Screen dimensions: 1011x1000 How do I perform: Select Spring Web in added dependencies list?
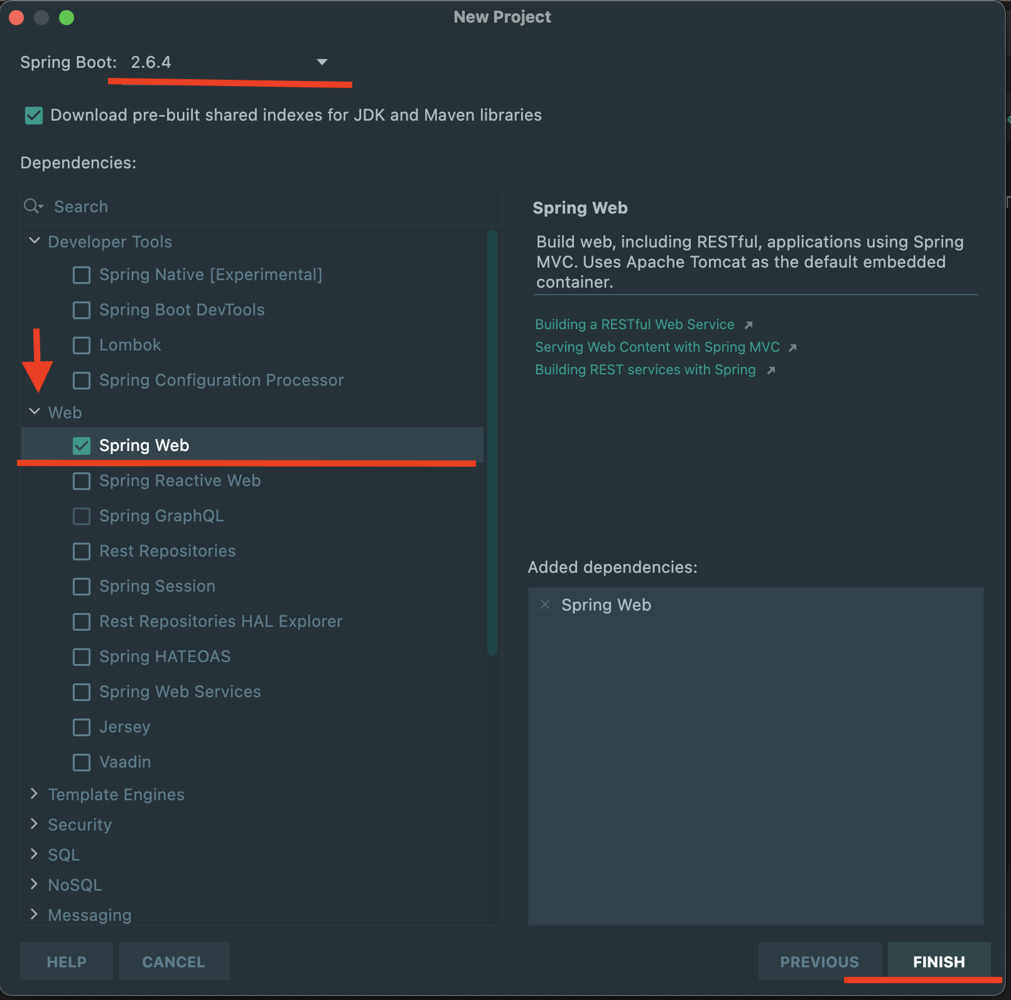(x=606, y=605)
